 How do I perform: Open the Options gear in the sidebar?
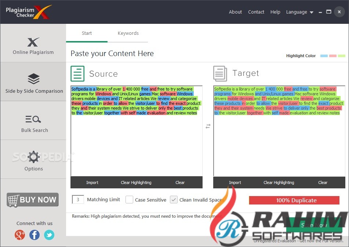point(34,157)
